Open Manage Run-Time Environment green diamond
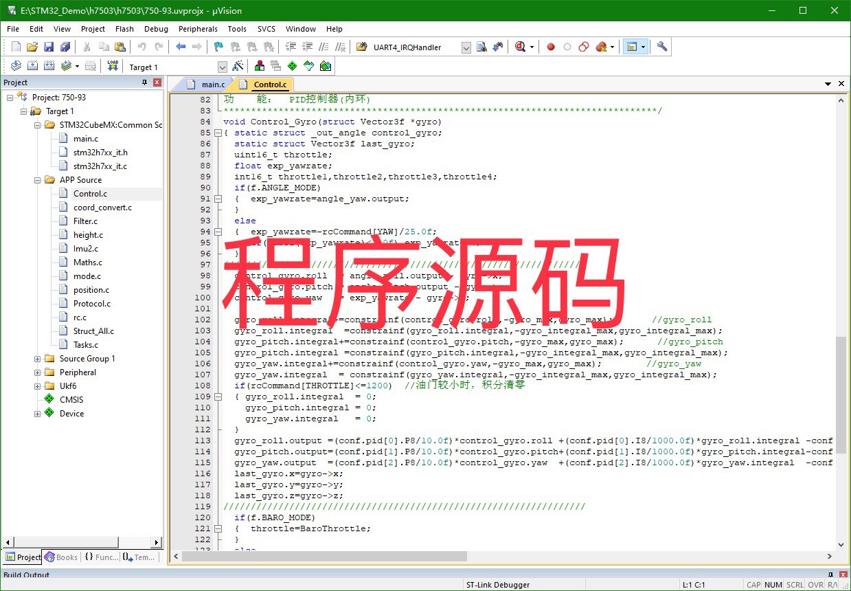Image resolution: width=851 pixels, height=591 pixels. (x=293, y=66)
